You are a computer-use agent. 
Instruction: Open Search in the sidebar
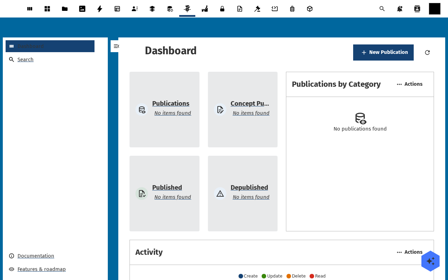(26, 59)
